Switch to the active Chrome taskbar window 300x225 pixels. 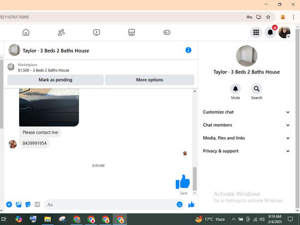(x=120, y=219)
